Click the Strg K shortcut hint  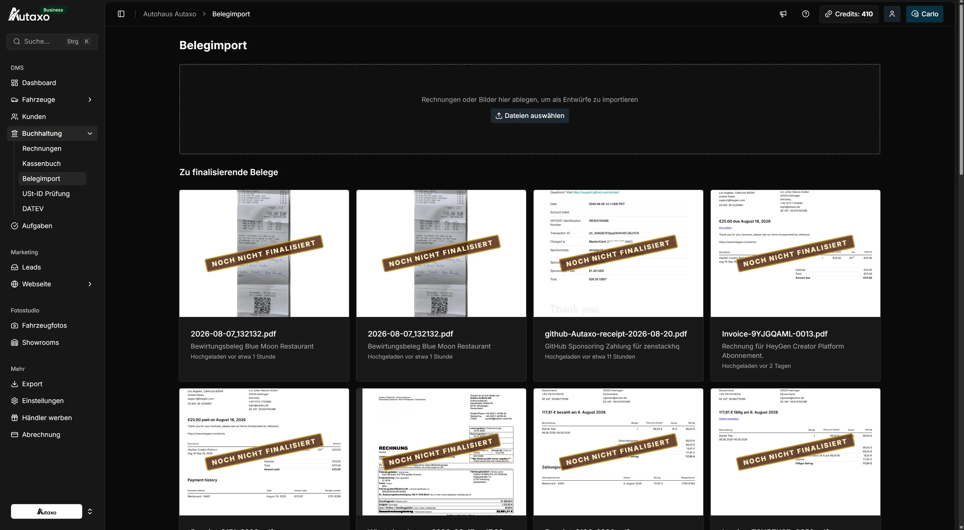[x=78, y=41]
